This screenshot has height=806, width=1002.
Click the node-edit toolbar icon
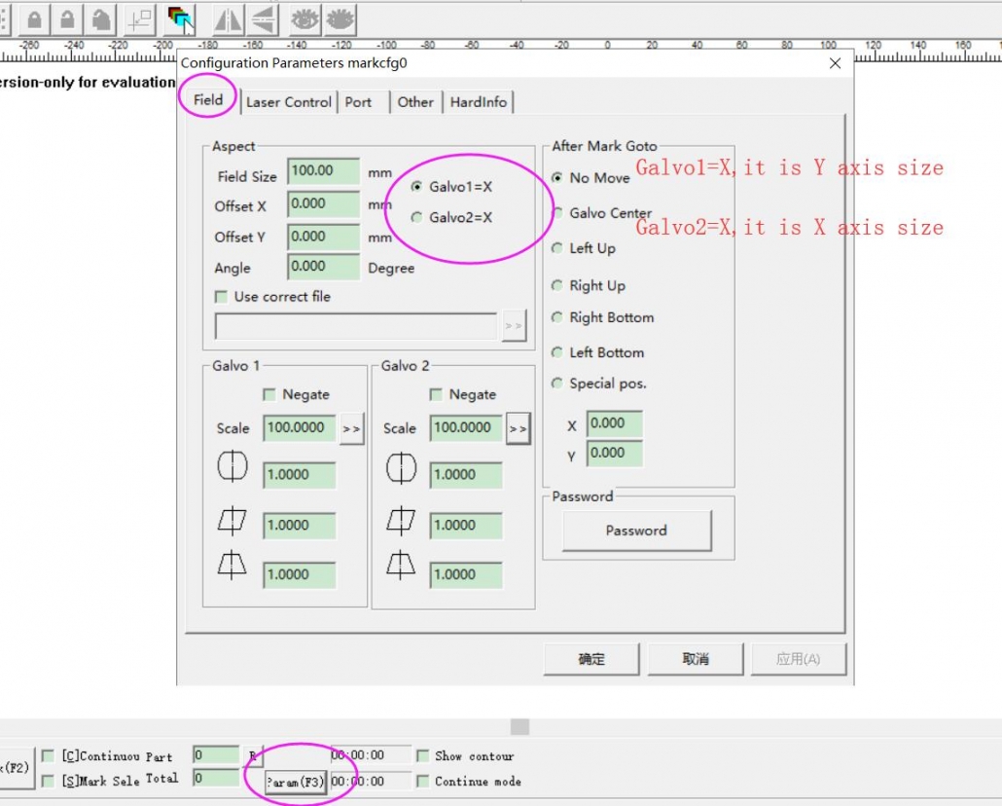coord(140,19)
